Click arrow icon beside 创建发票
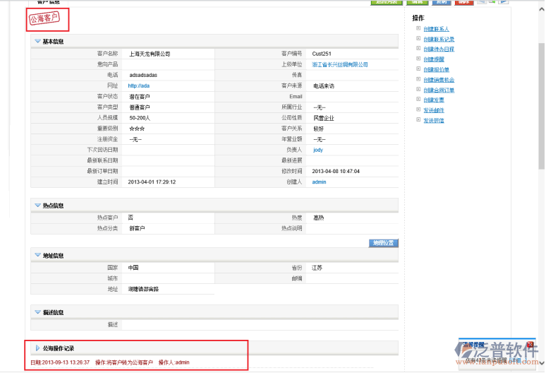546x373 pixels. (418, 100)
